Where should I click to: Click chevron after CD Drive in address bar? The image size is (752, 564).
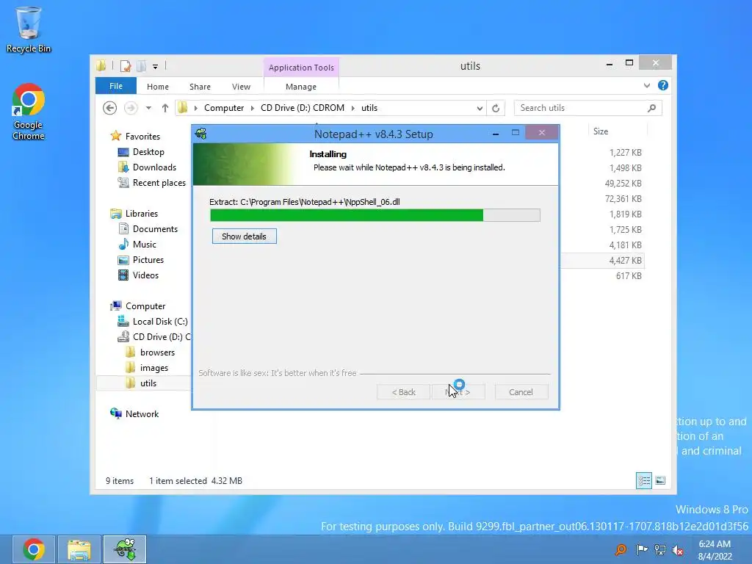click(x=353, y=109)
